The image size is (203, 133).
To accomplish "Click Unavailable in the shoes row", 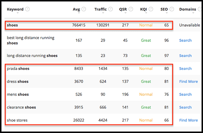I will click(x=189, y=25).
